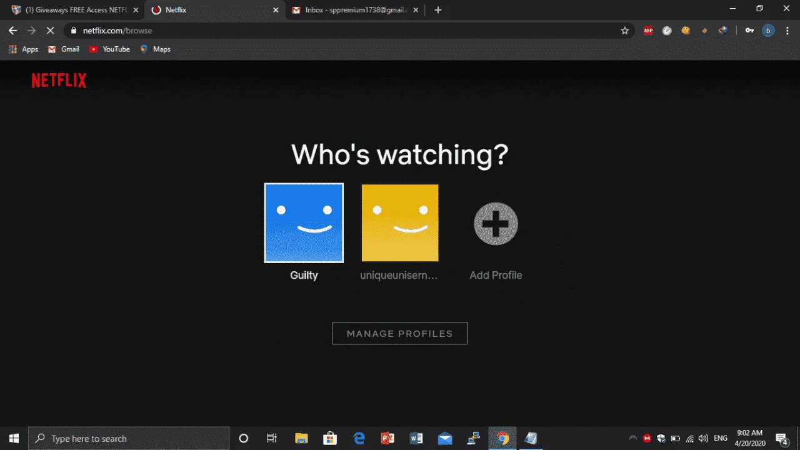Open the clock showing 9:02 AM

[x=749, y=438]
